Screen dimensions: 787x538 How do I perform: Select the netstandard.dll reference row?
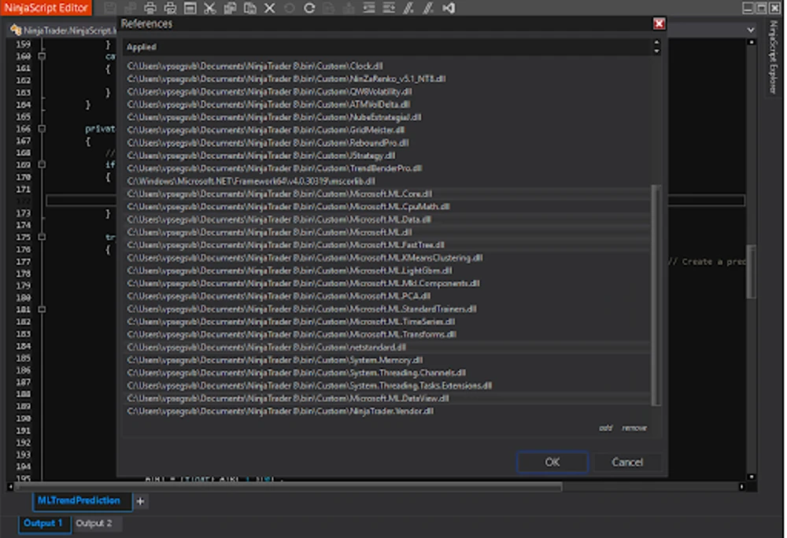coord(386,347)
